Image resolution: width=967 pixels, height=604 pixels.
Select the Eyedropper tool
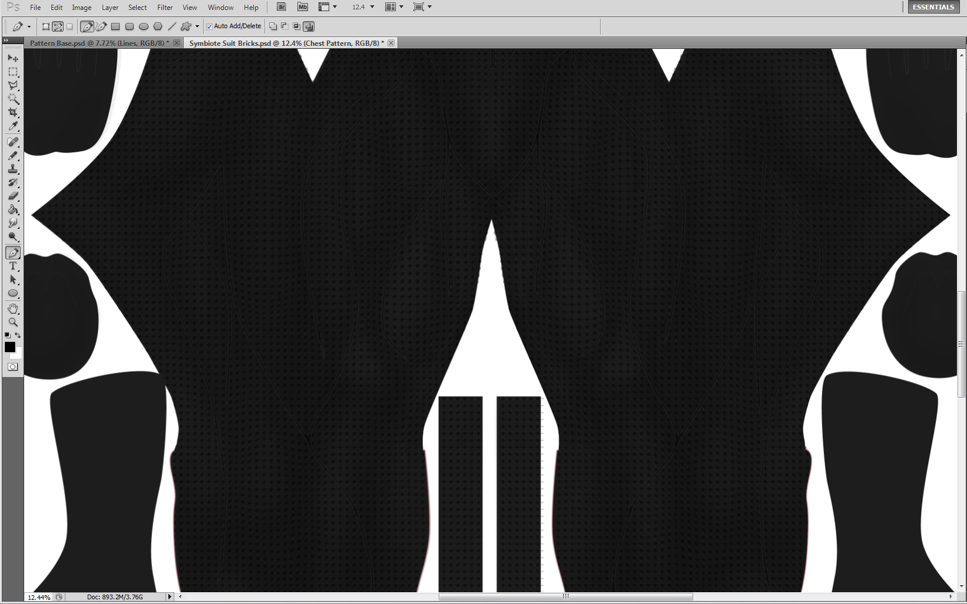[13, 126]
